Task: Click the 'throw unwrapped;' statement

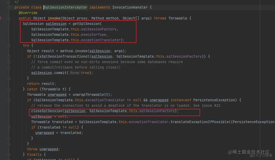Action: point(43,149)
